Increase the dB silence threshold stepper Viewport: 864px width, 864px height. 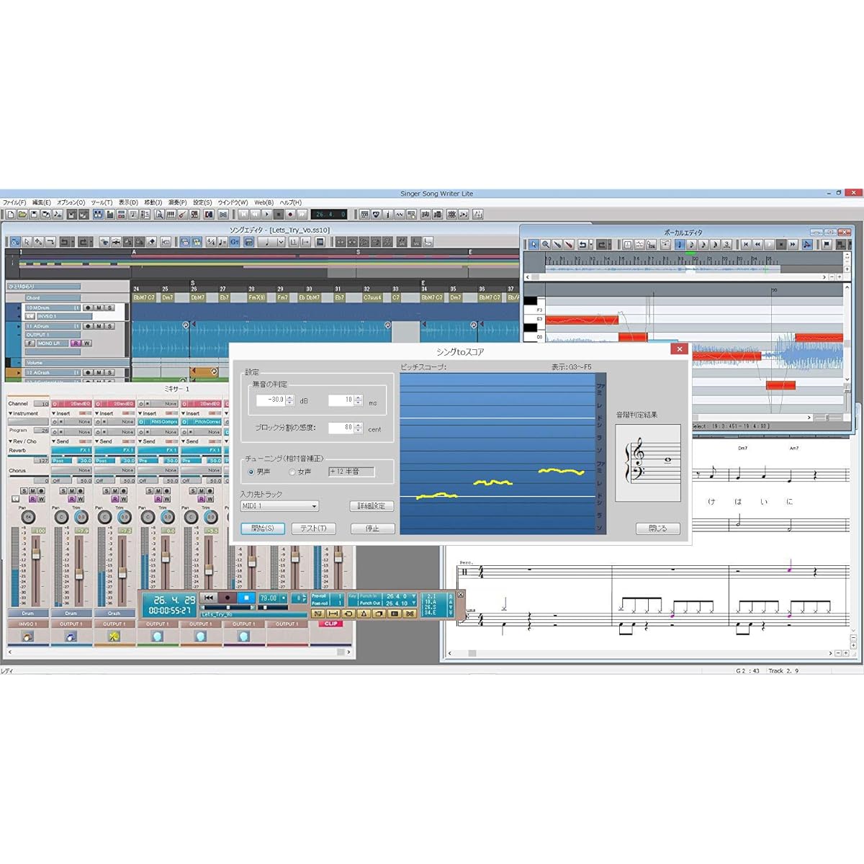[x=289, y=397]
